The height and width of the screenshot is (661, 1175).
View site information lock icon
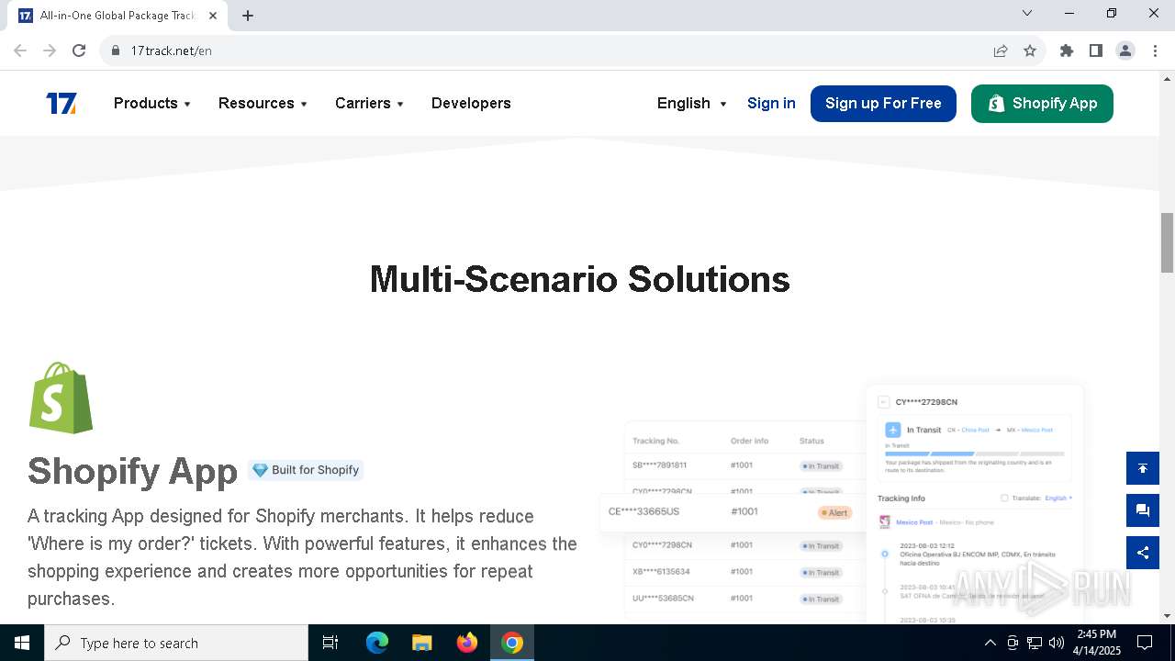click(116, 50)
